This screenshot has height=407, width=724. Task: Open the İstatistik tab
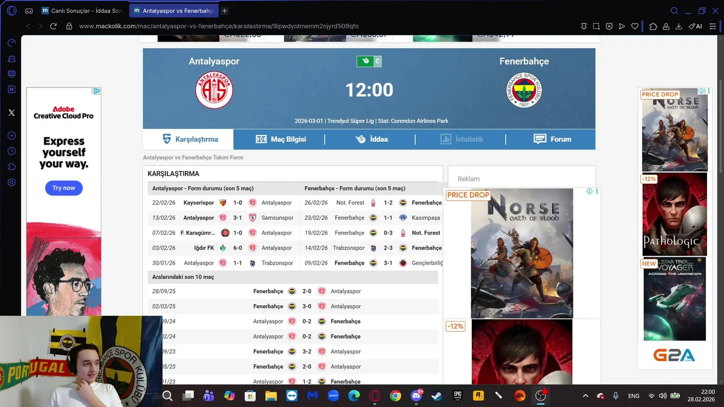462,139
